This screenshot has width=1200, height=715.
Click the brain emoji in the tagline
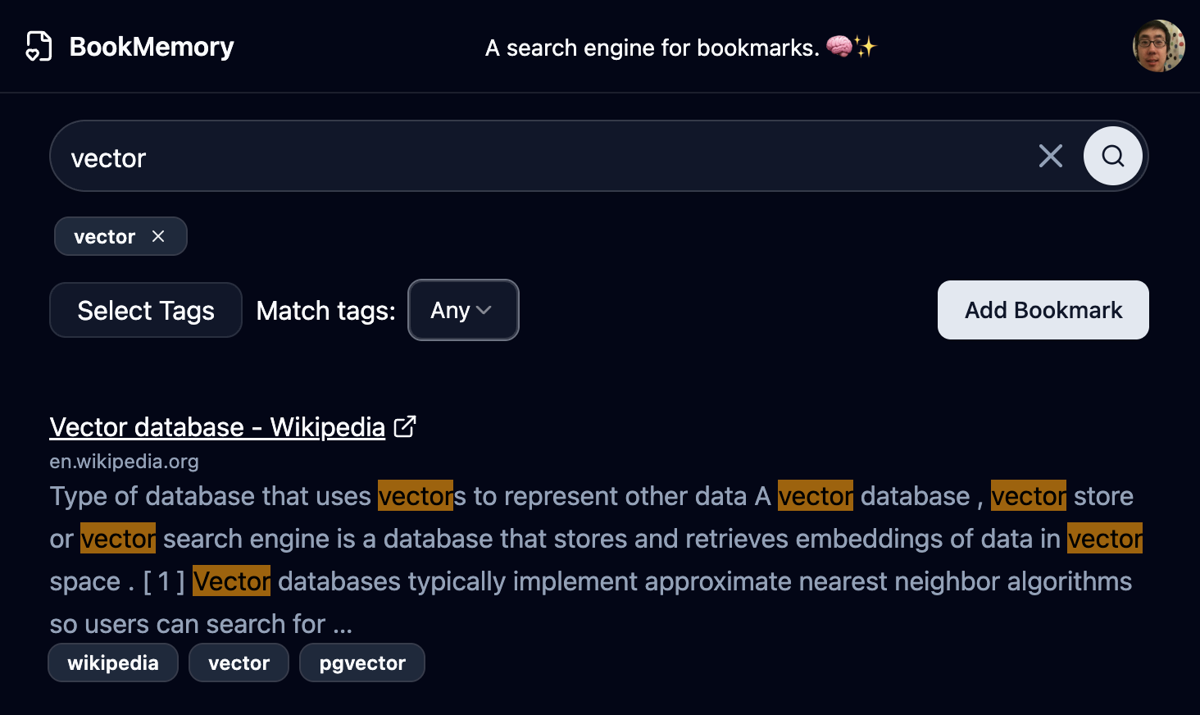[841, 47]
